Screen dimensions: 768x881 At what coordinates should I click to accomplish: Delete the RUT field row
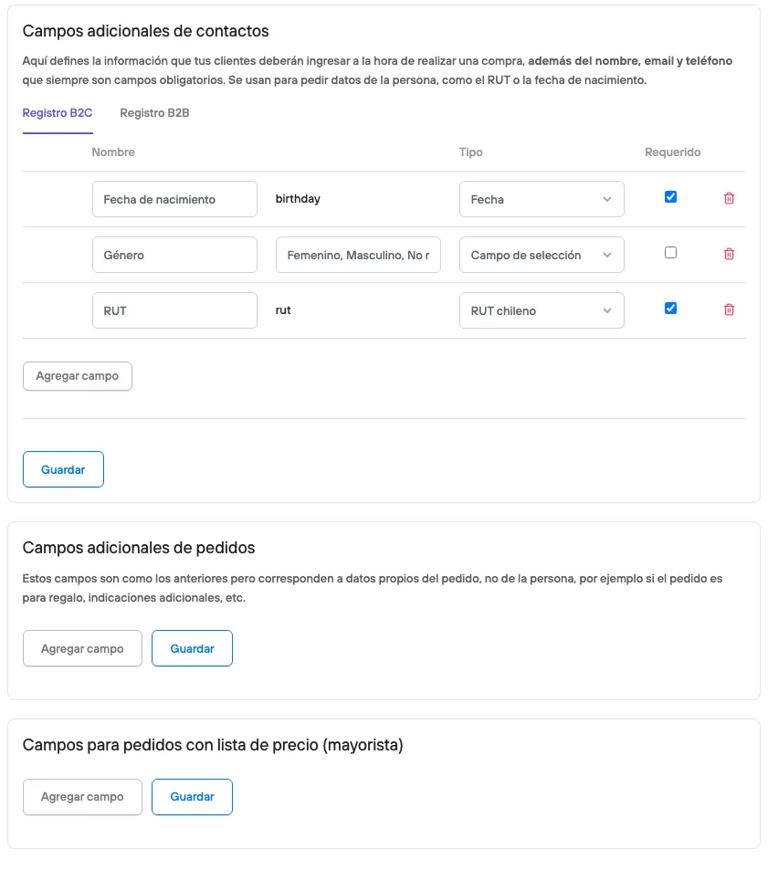click(x=729, y=309)
